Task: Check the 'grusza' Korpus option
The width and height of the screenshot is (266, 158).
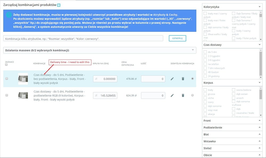Action: point(205,94)
